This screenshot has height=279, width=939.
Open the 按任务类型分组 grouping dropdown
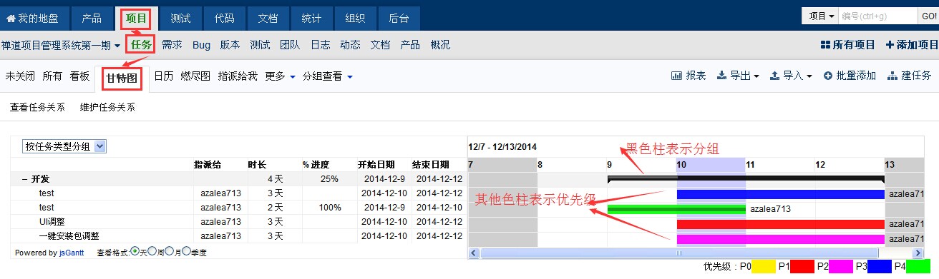[64, 146]
